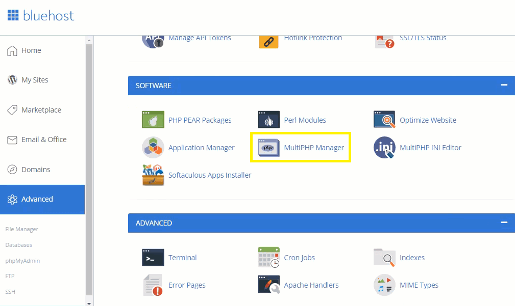Click the MIME Types text link
Screen dimensions: 515x306
pos(419,285)
